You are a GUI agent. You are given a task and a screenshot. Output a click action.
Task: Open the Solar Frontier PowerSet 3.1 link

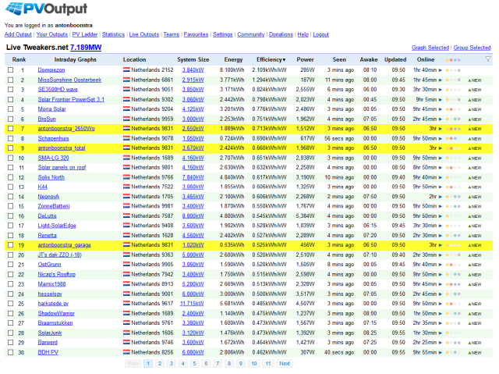pyautogui.click(x=71, y=99)
